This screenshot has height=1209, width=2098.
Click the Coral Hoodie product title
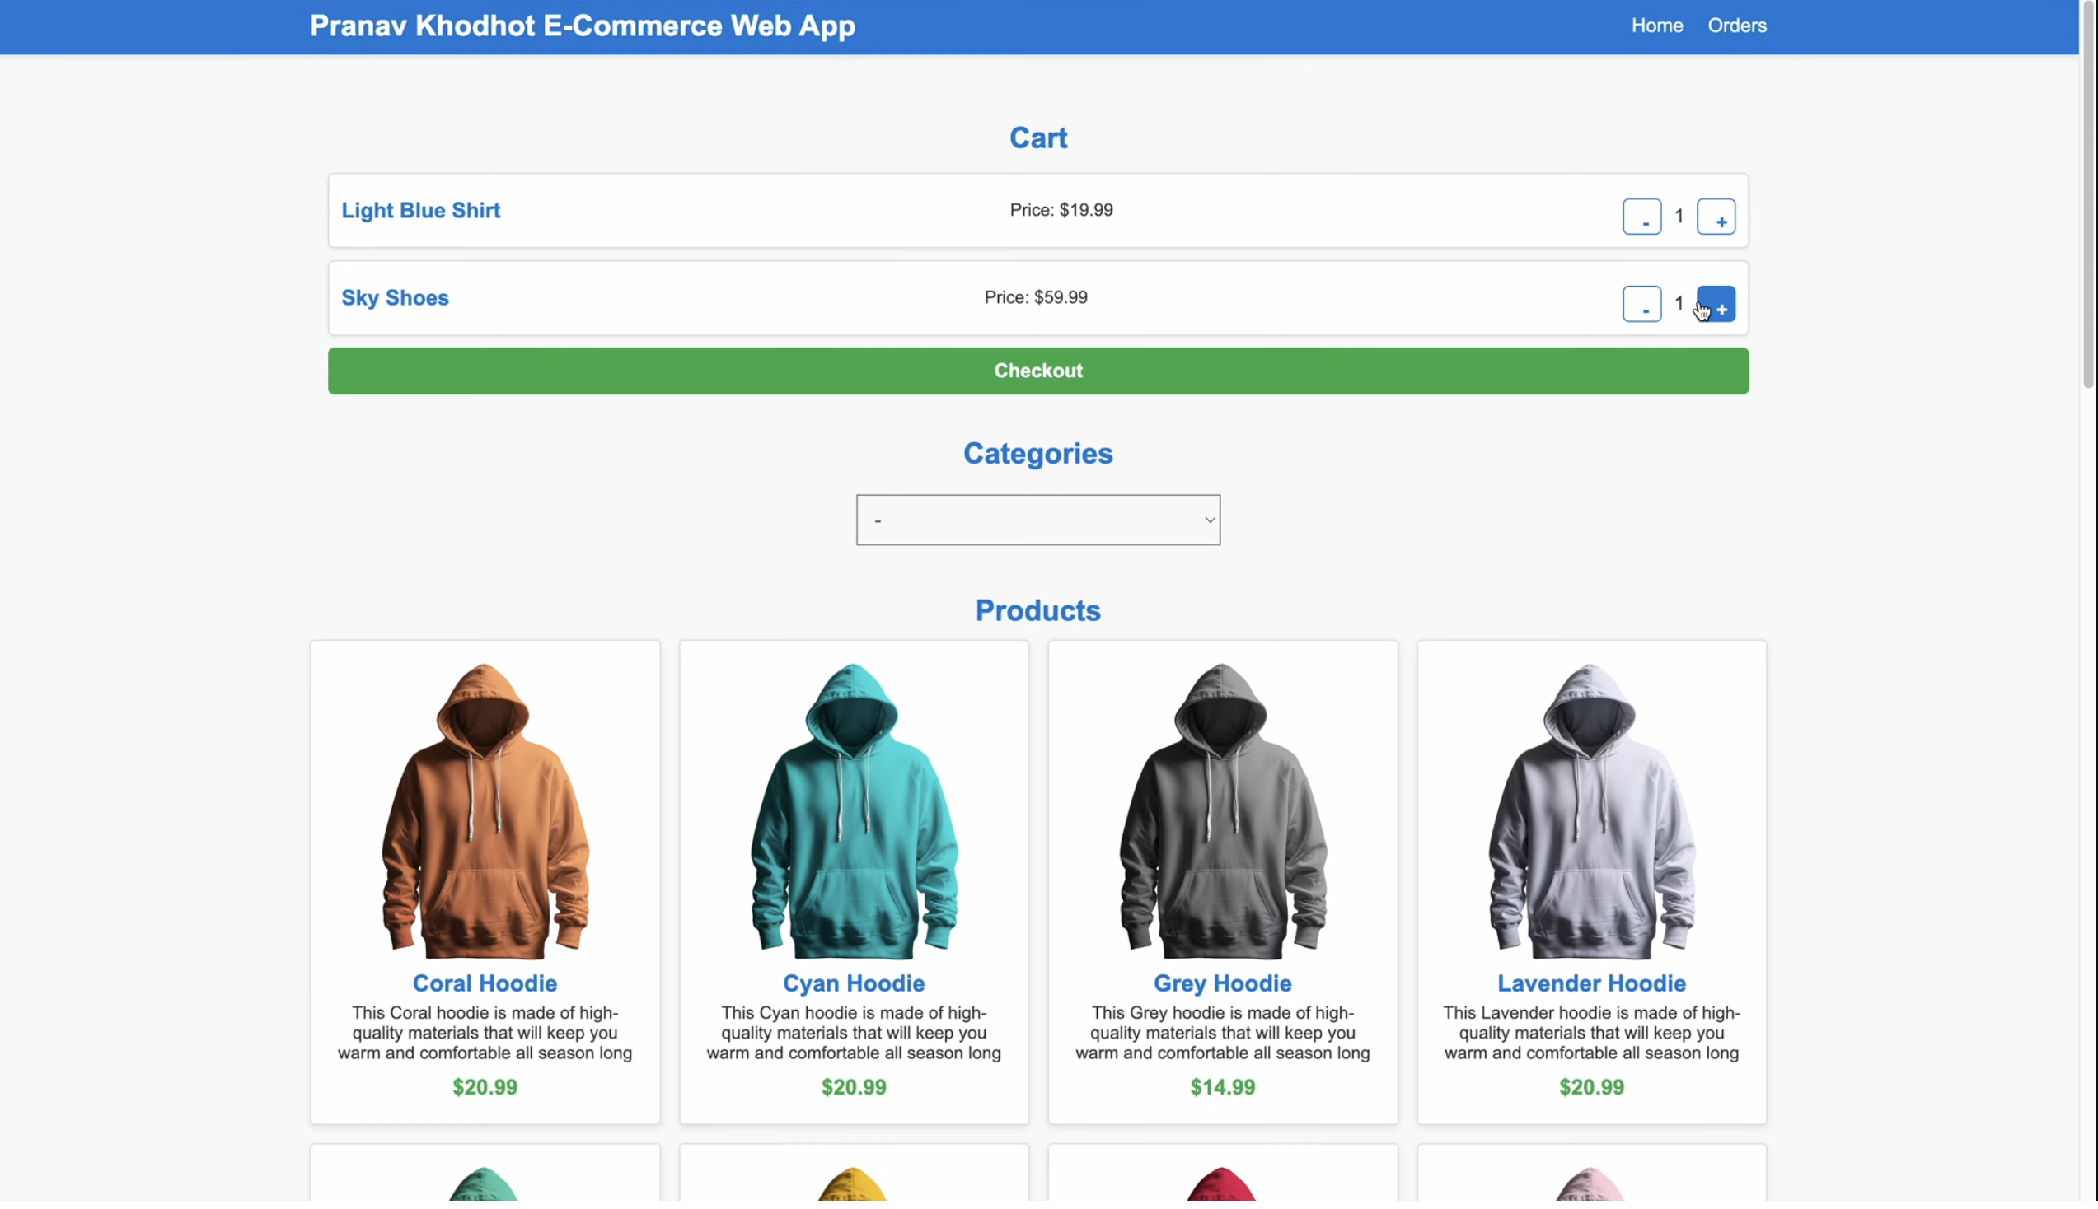tap(485, 984)
